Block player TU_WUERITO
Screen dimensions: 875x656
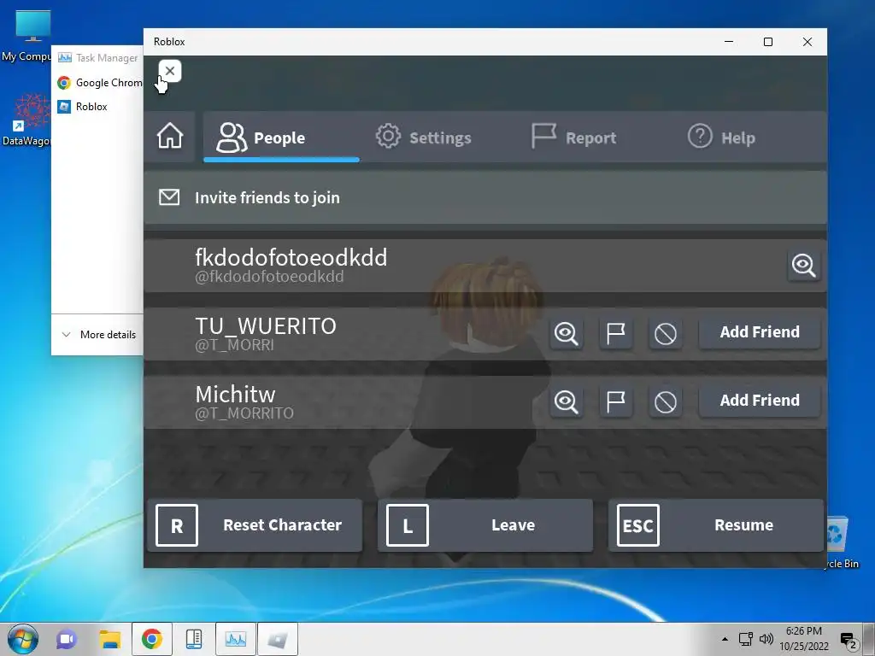pyautogui.click(x=665, y=334)
